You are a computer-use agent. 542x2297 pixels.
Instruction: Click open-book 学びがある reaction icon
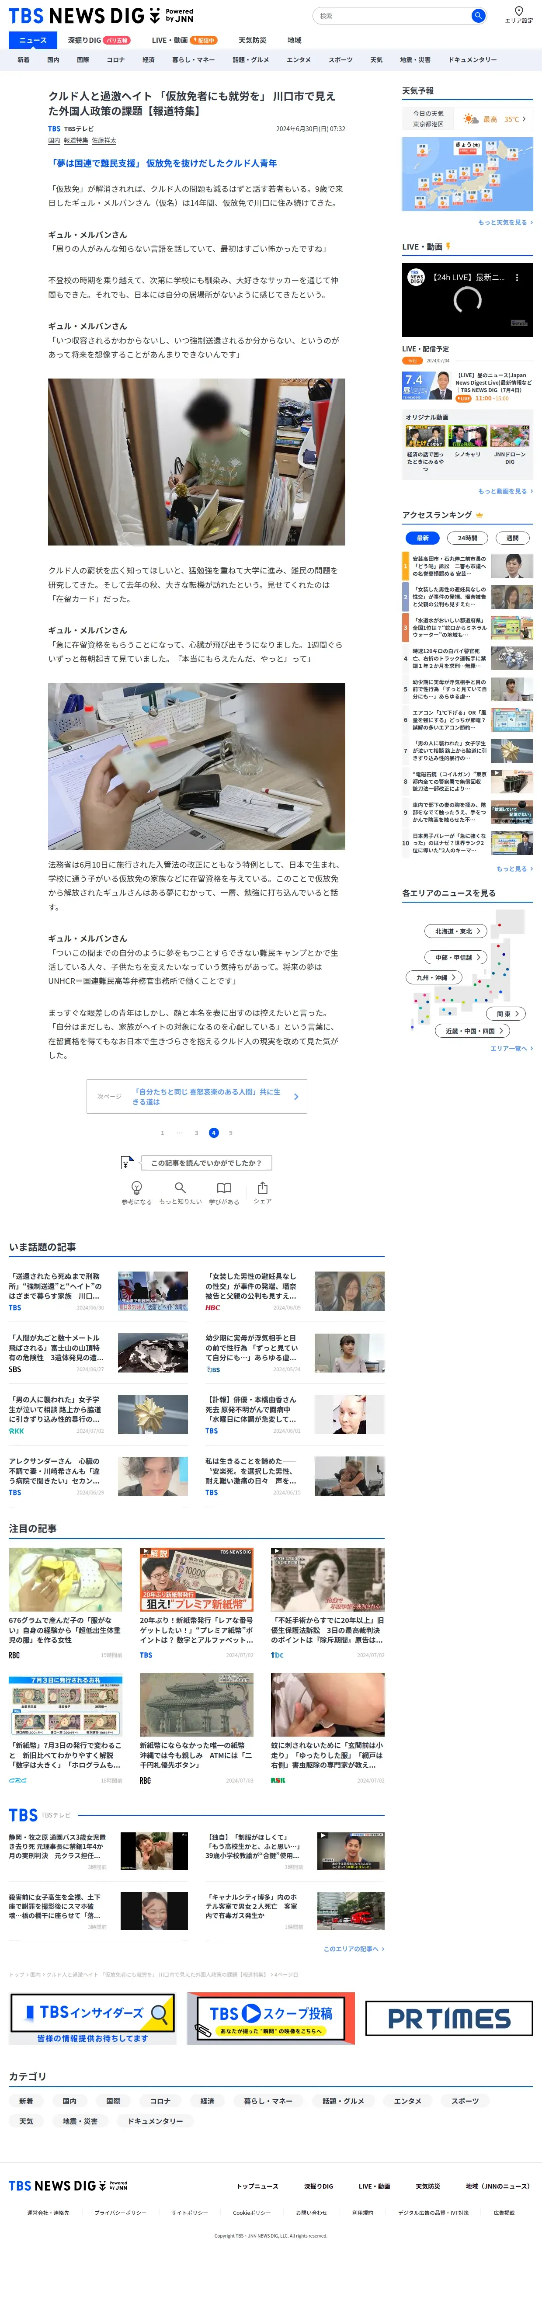[x=224, y=1188]
